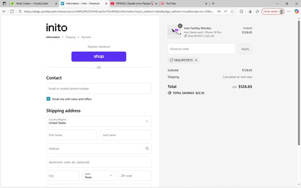Open browser settings and more menu
This screenshot has height=188, width=301.
click(289, 11)
